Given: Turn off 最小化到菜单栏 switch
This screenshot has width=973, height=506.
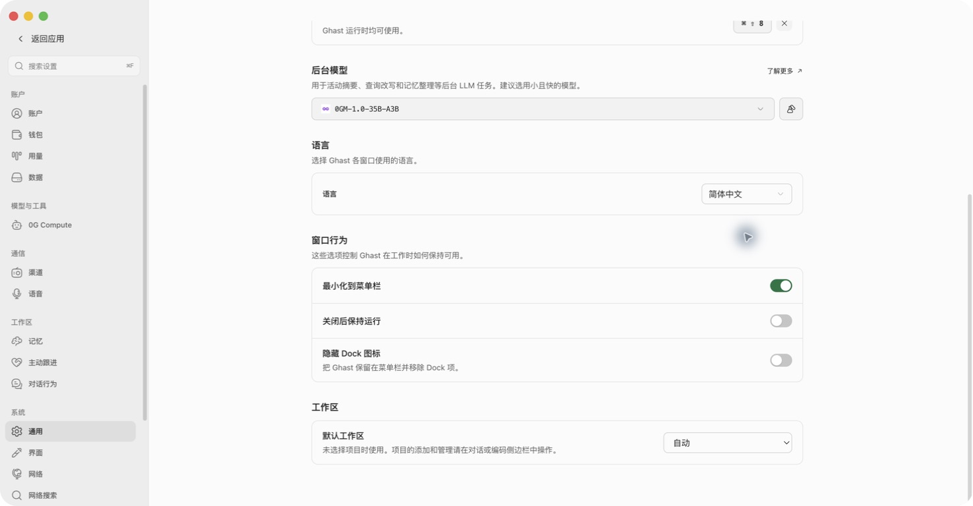Looking at the screenshot, I should coord(781,286).
